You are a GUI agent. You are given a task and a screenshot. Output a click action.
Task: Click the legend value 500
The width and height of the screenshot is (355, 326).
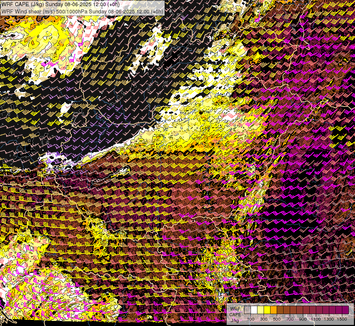point(277,319)
